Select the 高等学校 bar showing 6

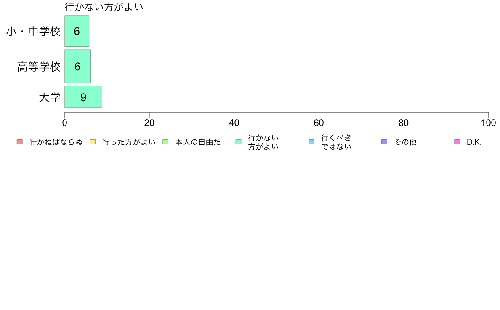[78, 67]
